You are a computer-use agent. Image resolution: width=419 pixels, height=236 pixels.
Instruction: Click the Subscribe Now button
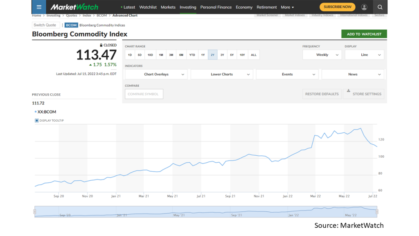pos(338,7)
